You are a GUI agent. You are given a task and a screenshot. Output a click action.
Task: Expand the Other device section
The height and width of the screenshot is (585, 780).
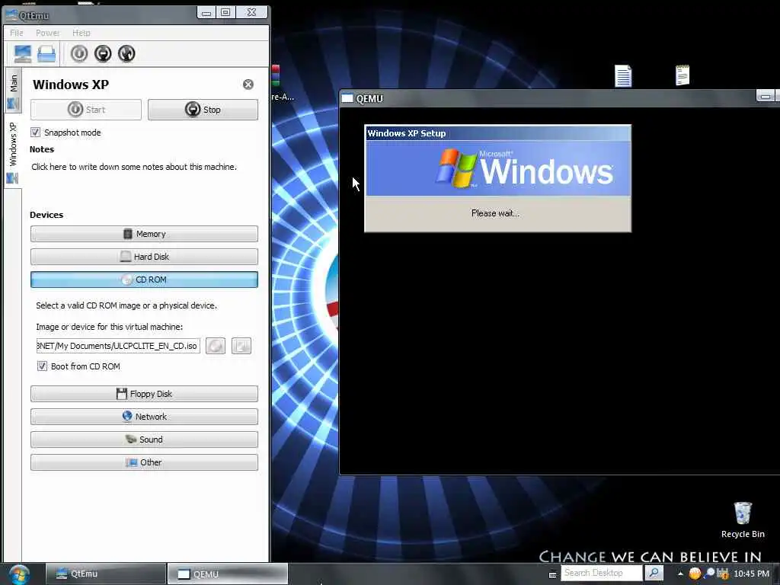(x=144, y=462)
